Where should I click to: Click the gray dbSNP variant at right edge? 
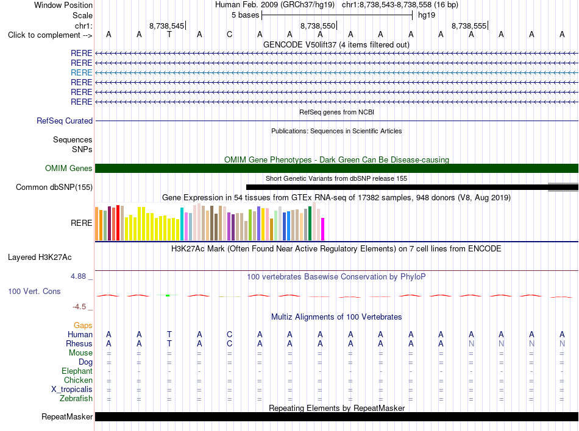[x=563, y=187]
